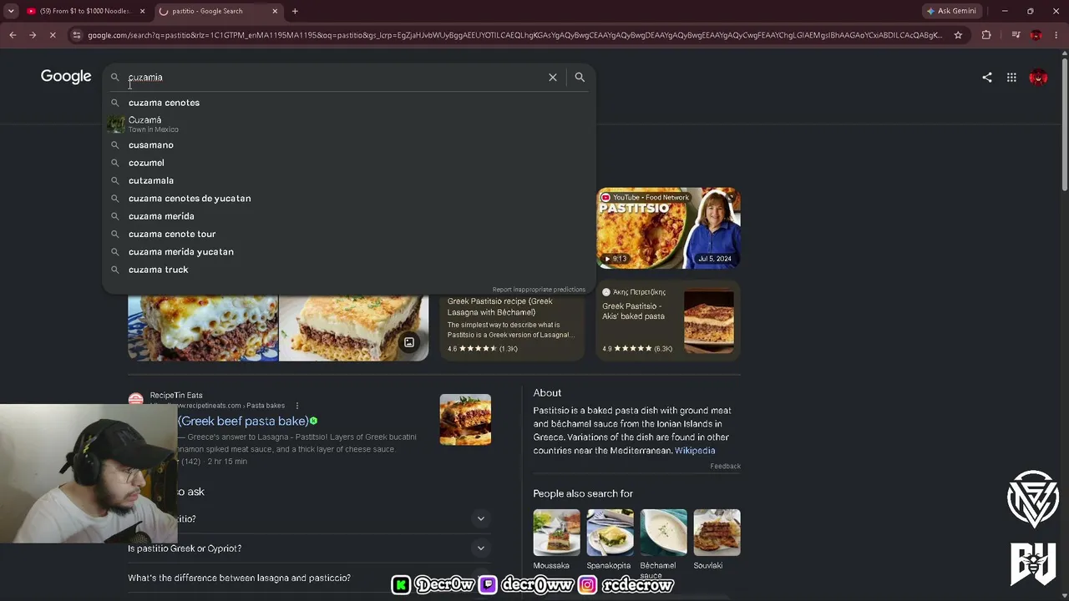Open the Moussaka related search
This screenshot has width=1069, height=601.
point(556,540)
